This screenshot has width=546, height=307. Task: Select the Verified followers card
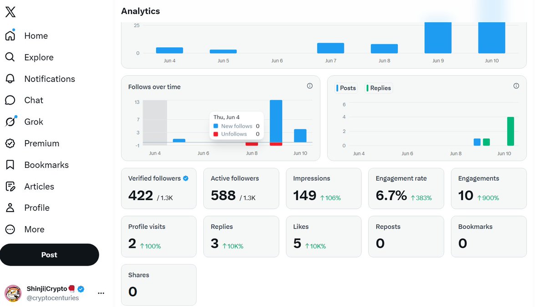tap(159, 188)
